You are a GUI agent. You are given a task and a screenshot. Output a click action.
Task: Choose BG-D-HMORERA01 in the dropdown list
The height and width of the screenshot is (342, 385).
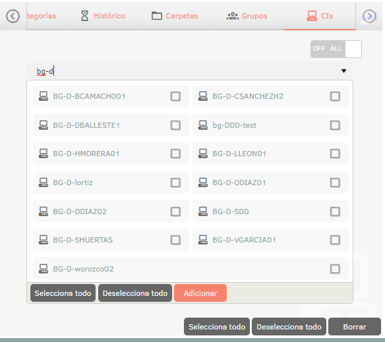tap(111, 154)
